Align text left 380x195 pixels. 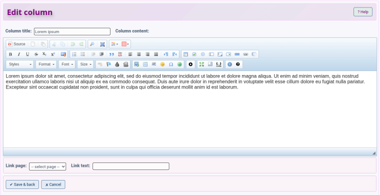130,54
